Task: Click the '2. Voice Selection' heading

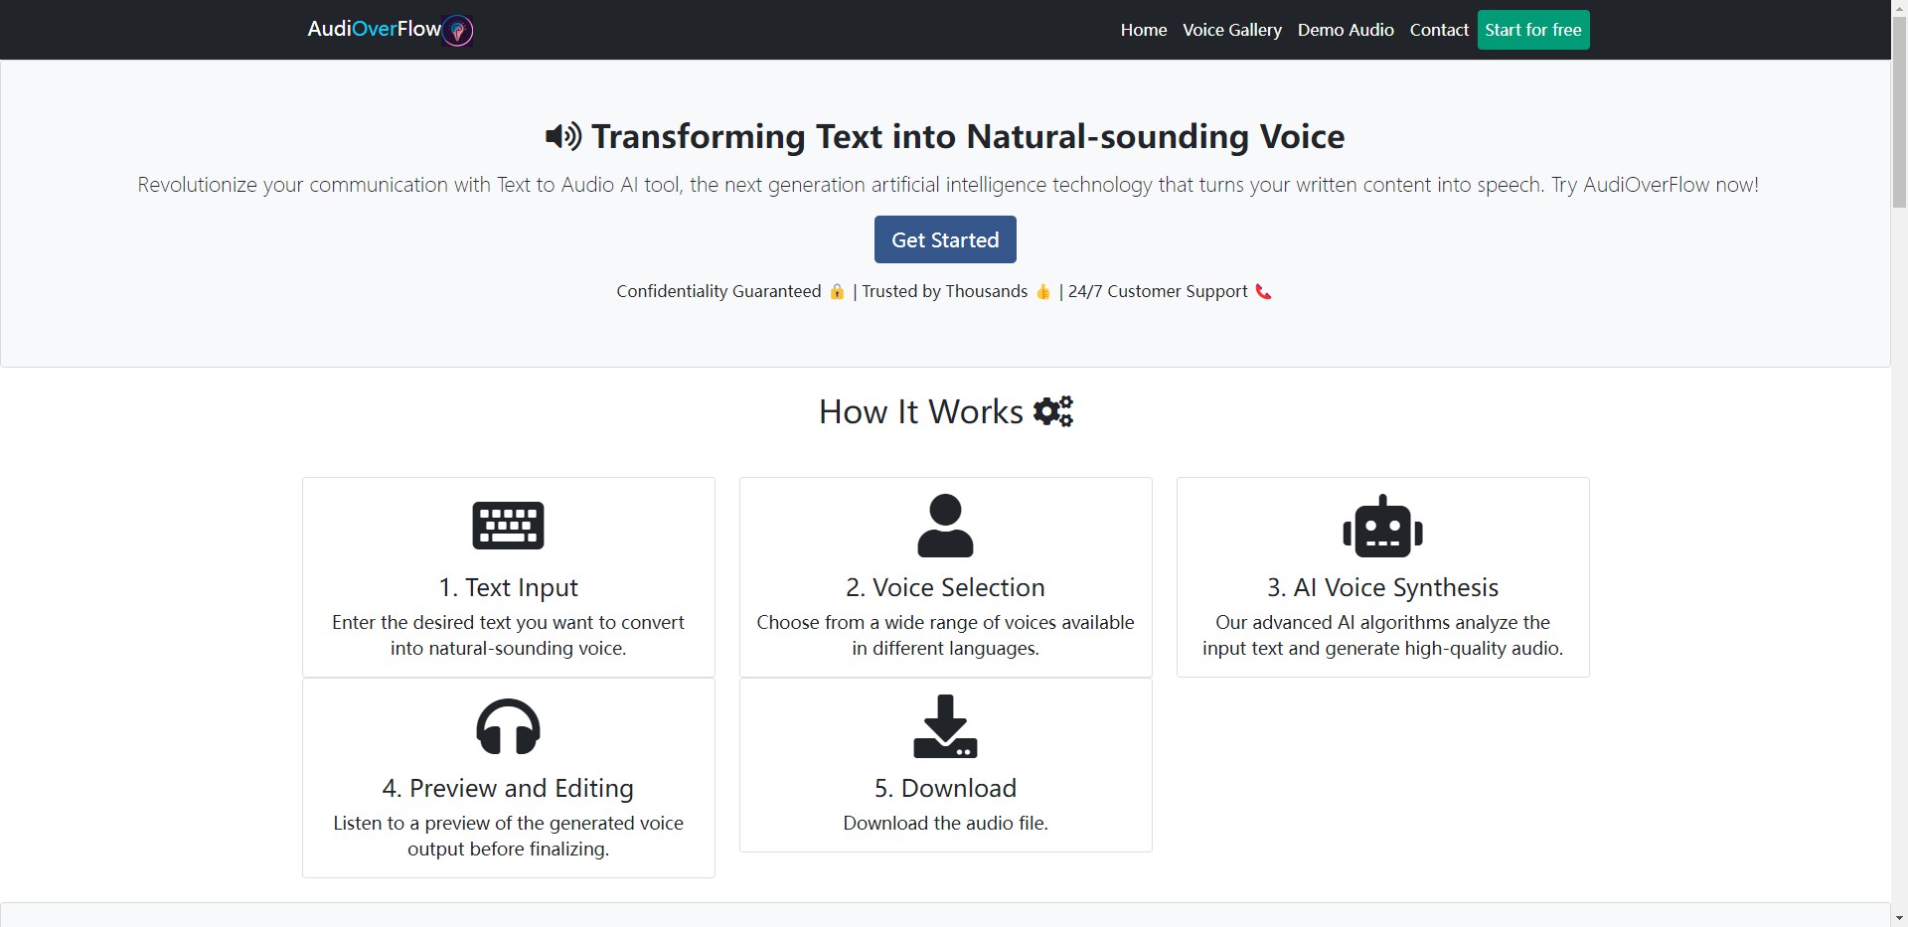Action: [945, 587]
